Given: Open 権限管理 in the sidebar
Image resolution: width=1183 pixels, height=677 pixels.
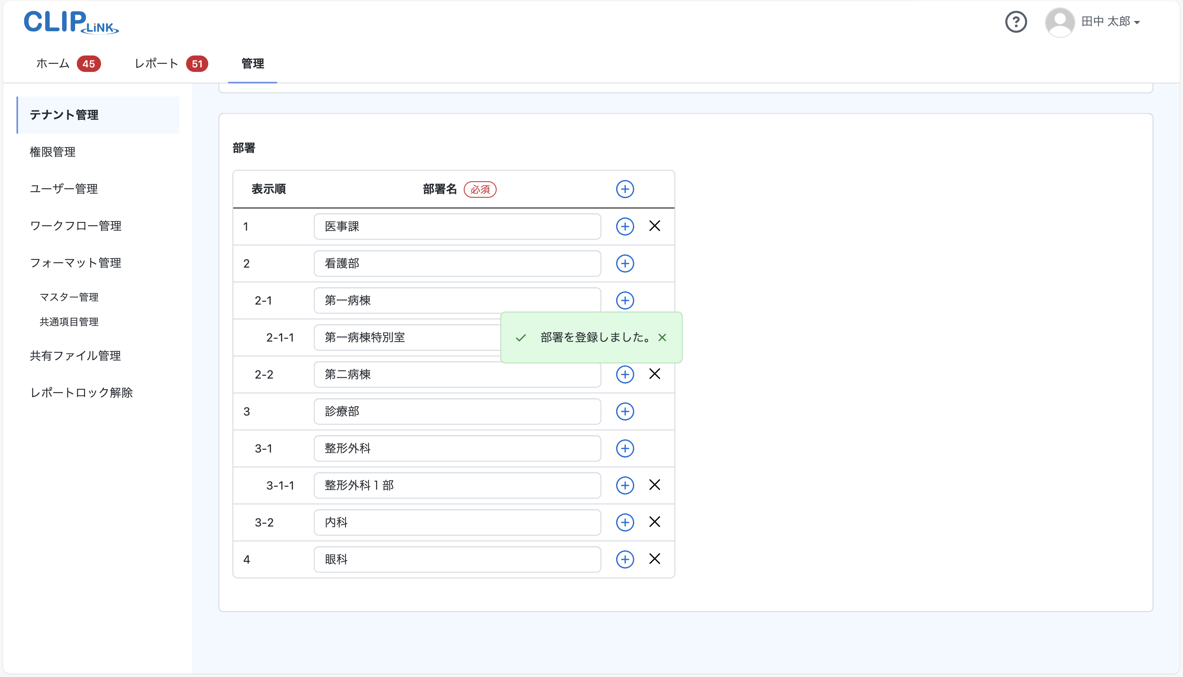Looking at the screenshot, I should pos(53,152).
